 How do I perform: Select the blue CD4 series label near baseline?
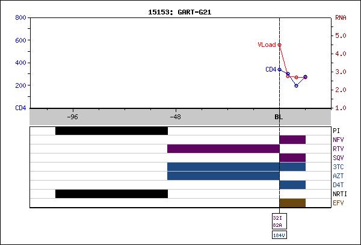click(x=270, y=70)
